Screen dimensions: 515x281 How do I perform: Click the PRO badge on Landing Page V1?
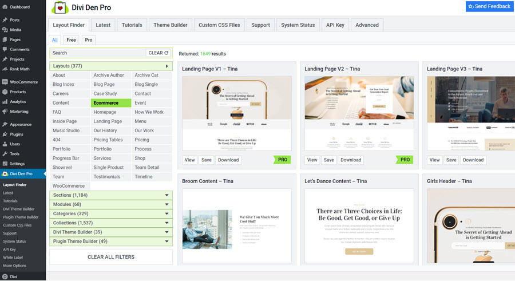tap(282, 160)
